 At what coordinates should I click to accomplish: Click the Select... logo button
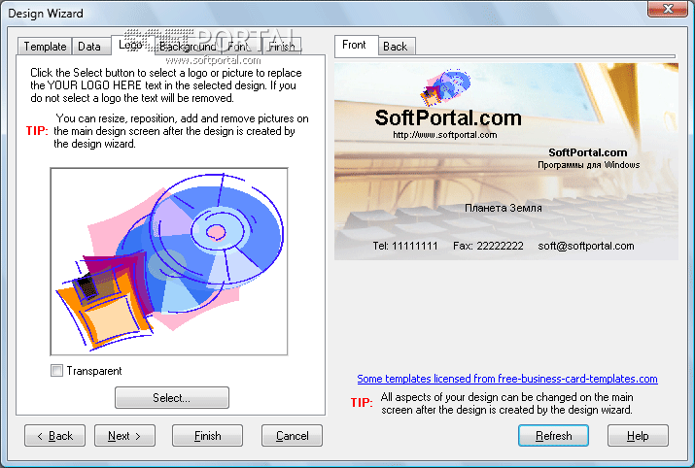tap(171, 397)
